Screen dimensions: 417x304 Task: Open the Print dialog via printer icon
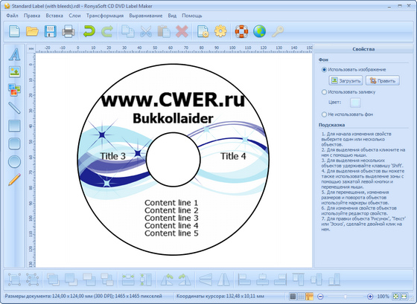pyautogui.click(x=68, y=31)
